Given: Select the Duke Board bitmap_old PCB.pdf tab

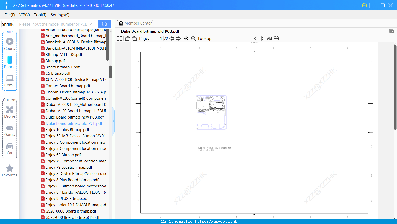Looking at the screenshot, I should point(150,31).
